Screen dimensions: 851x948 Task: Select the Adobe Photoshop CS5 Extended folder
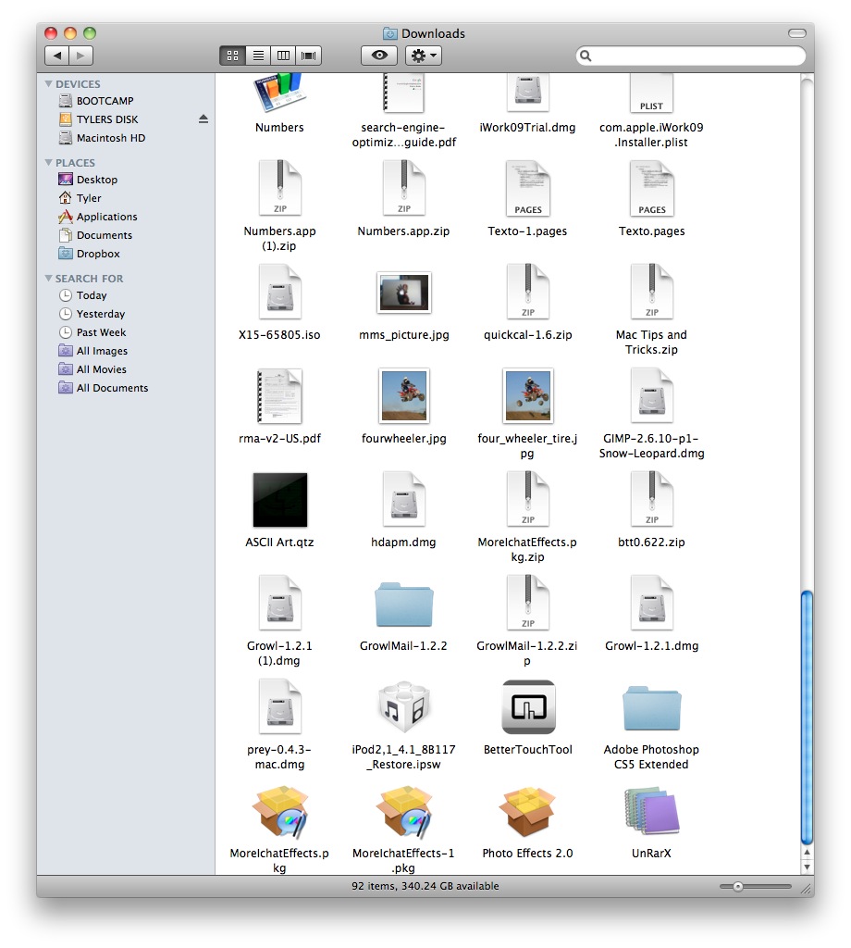(x=652, y=706)
